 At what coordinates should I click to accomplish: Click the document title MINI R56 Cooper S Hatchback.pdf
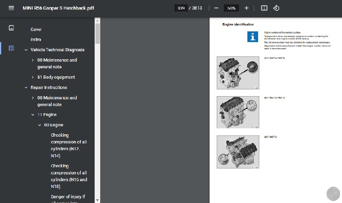point(58,8)
